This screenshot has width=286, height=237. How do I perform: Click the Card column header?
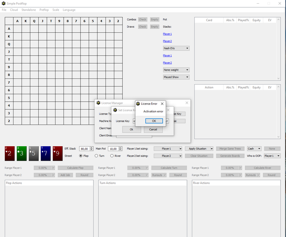coord(209,20)
